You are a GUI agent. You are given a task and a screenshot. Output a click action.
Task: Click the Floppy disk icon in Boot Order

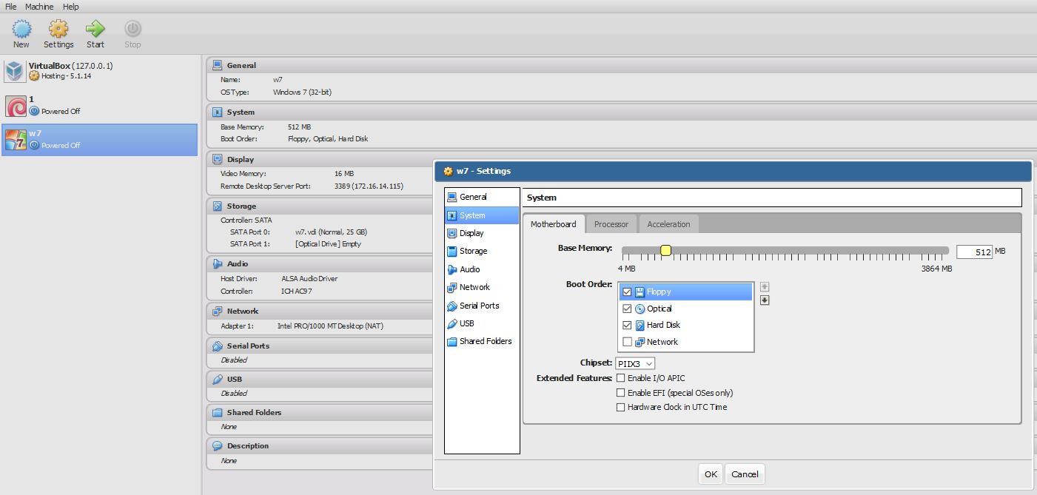click(640, 292)
